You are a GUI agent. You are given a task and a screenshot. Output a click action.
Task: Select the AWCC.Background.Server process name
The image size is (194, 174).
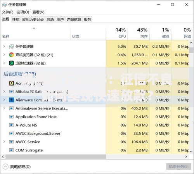click(38, 134)
